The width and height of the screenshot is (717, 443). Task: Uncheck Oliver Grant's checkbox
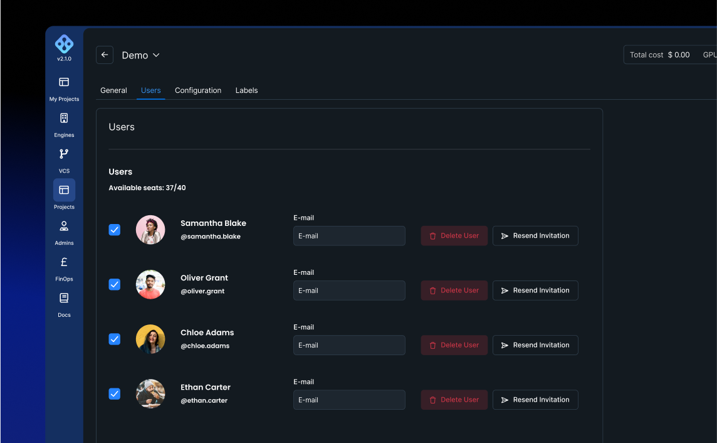point(114,284)
